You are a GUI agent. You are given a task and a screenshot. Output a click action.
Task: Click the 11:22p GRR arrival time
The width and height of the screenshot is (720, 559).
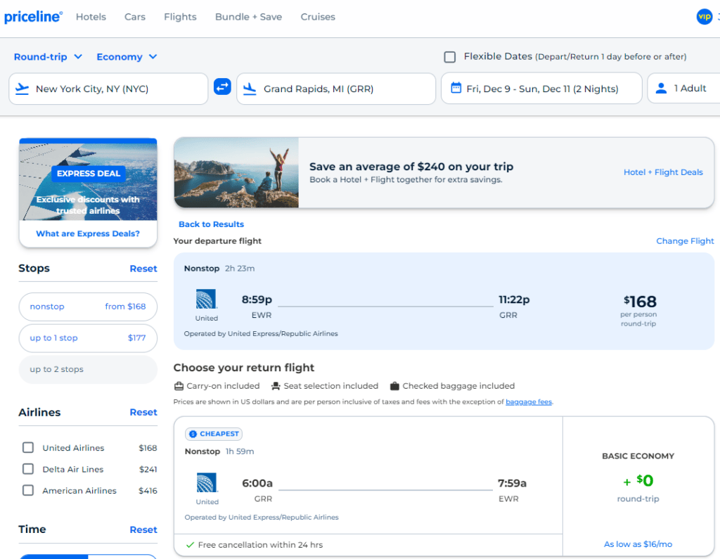514,300
